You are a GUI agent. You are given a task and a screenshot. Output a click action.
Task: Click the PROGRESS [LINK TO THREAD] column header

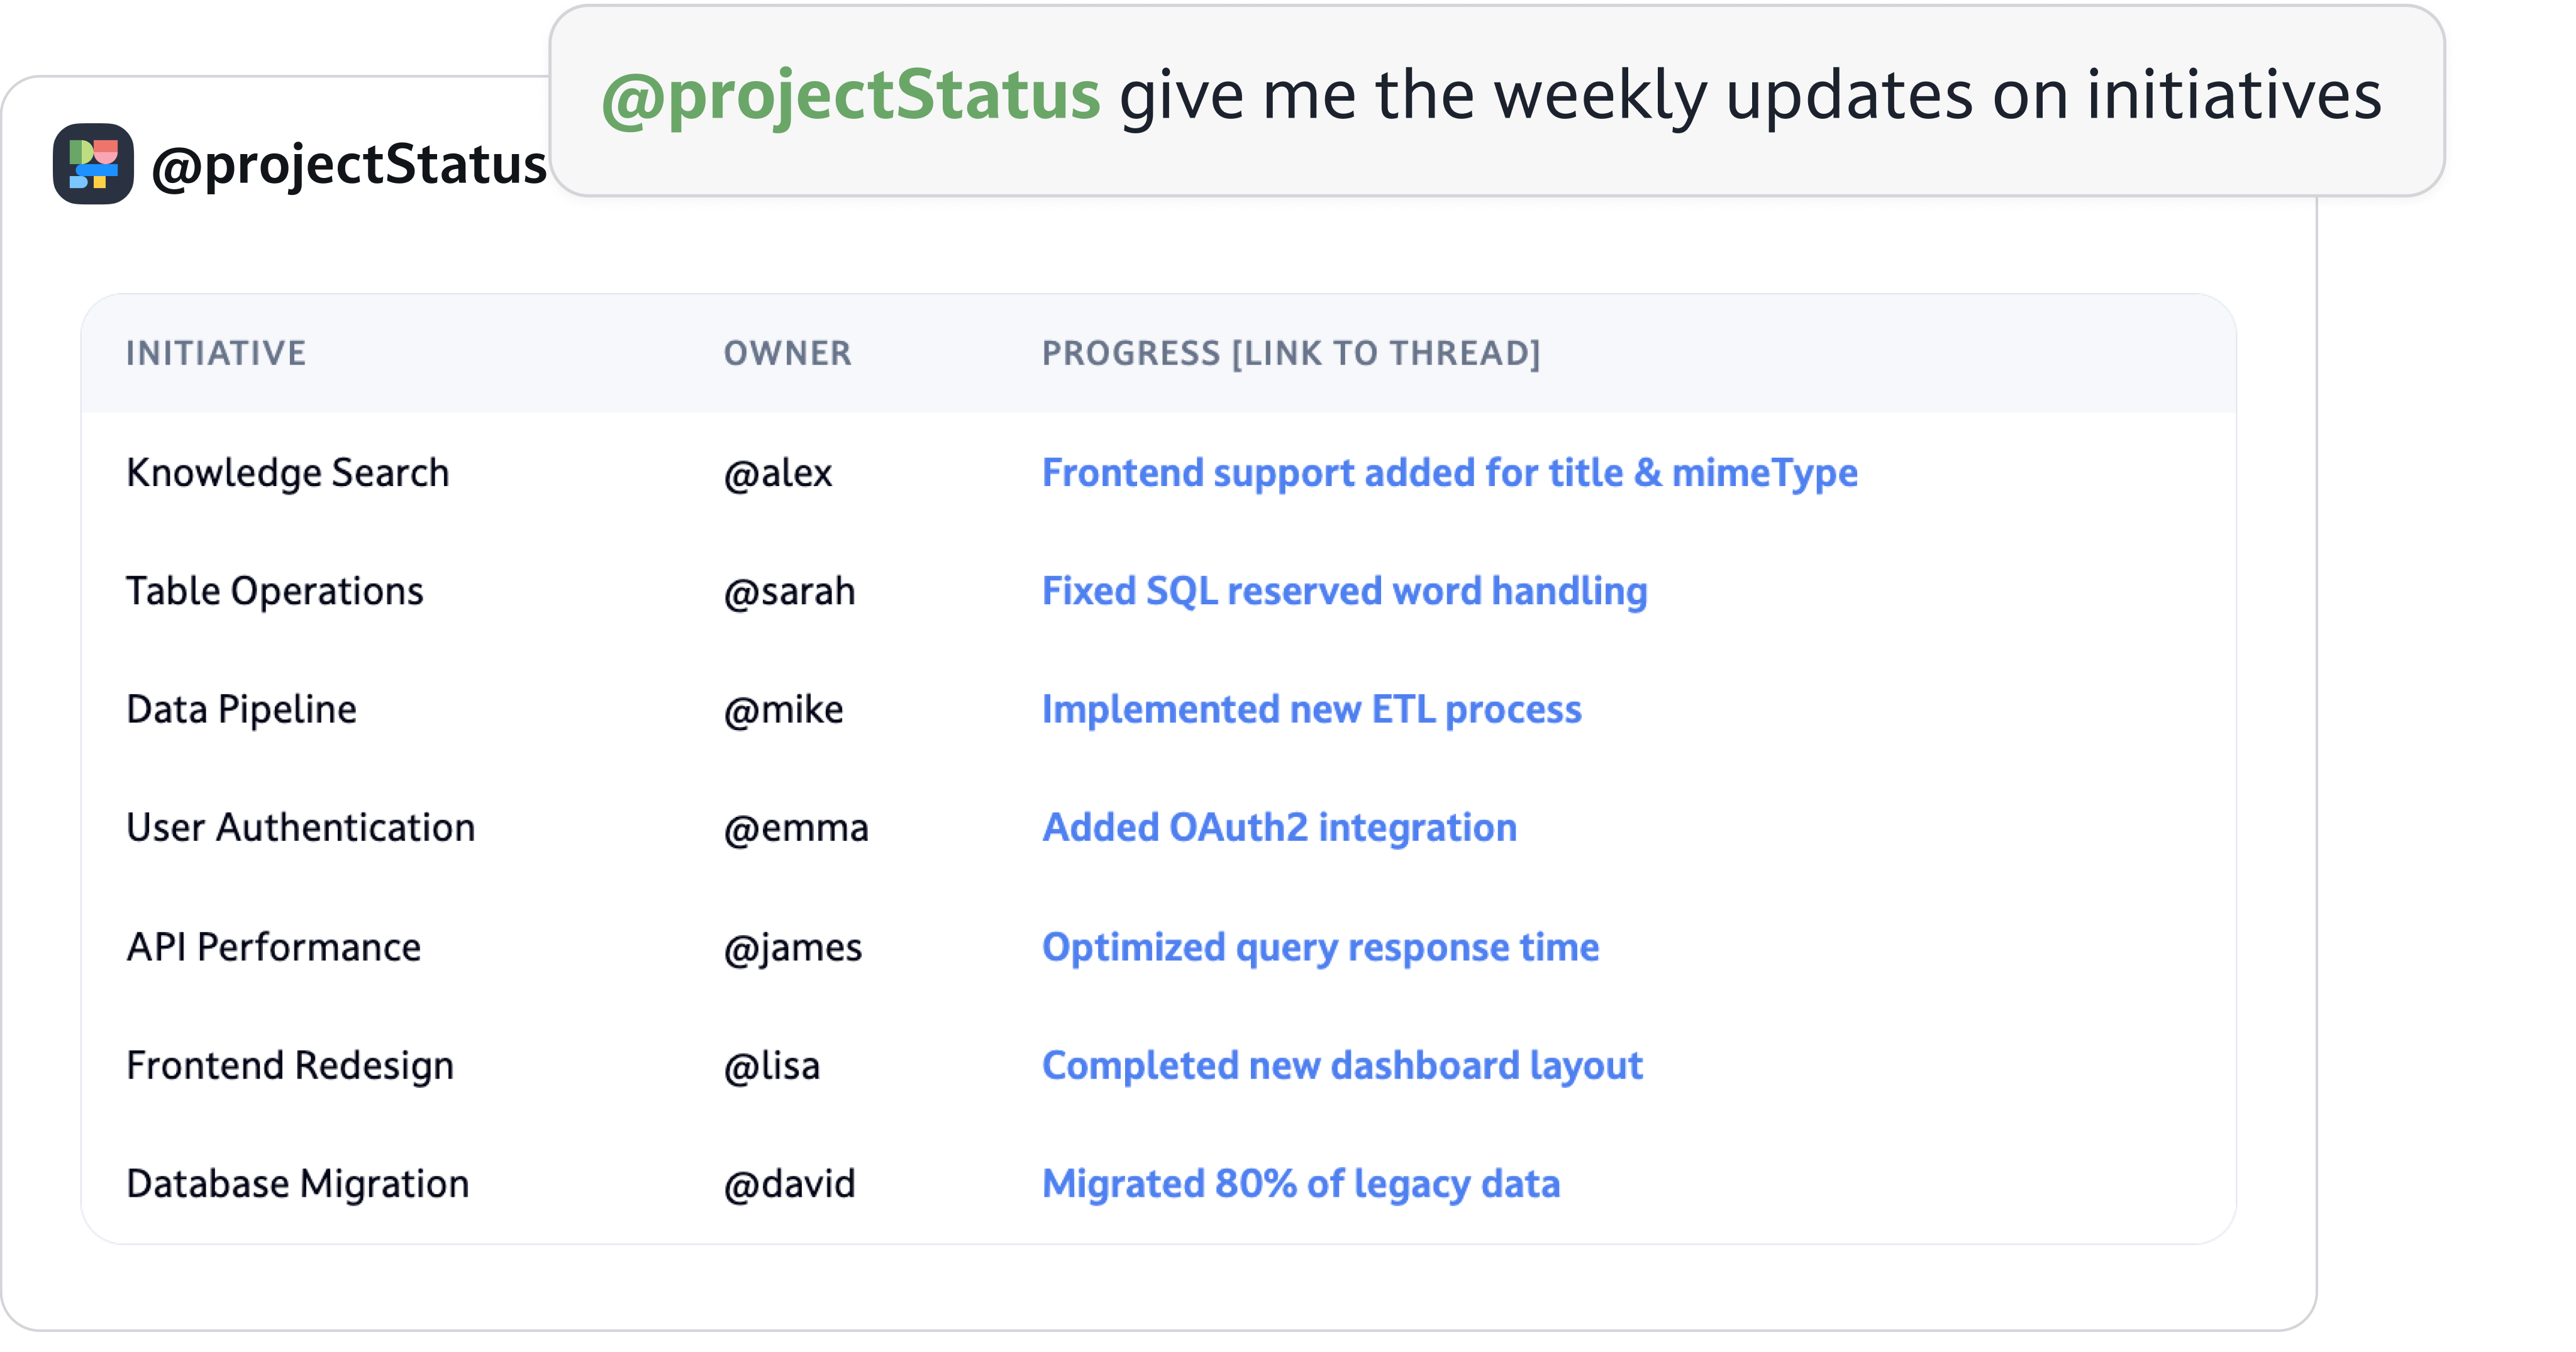(x=1290, y=353)
